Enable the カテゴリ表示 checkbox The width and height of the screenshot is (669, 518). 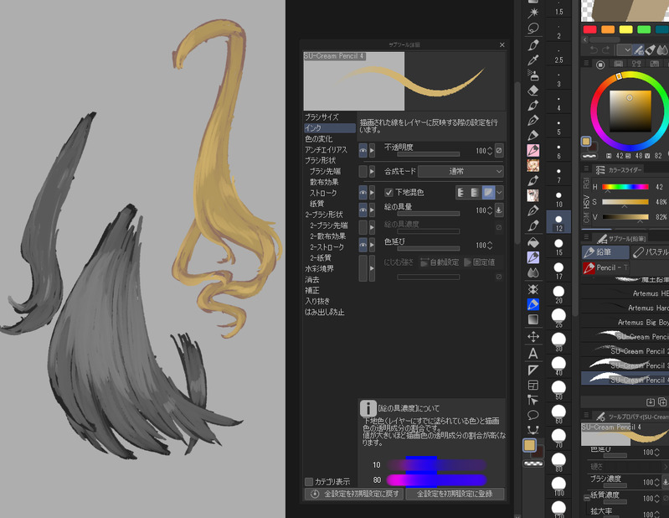click(309, 482)
